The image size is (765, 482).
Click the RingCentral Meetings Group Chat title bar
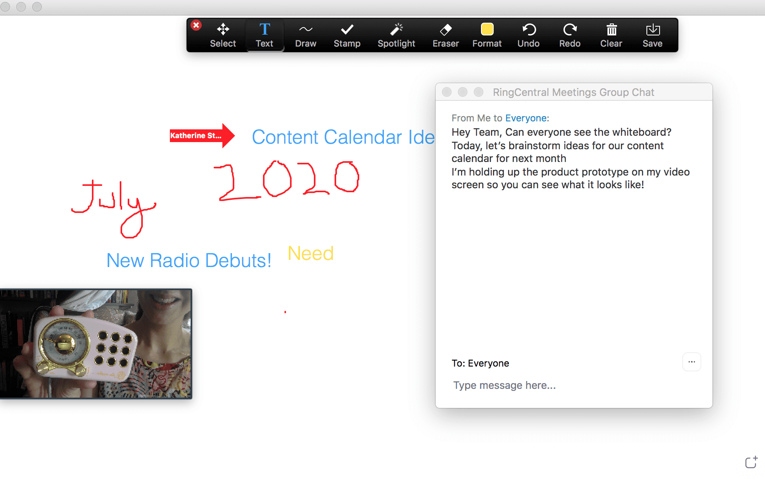tap(574, 92)
